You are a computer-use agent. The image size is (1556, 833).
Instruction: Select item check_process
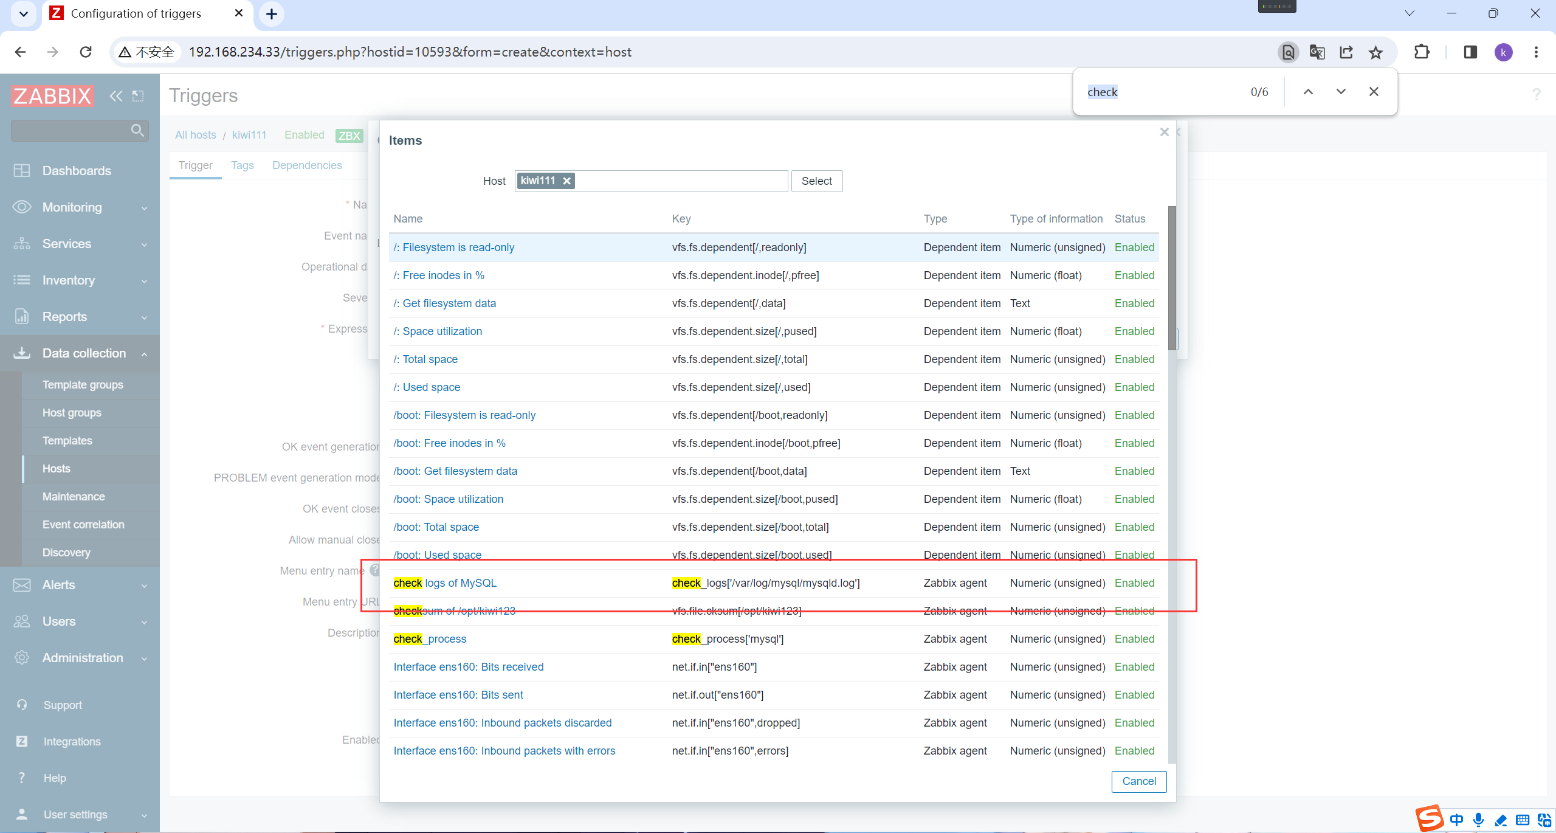coord(430,639)
